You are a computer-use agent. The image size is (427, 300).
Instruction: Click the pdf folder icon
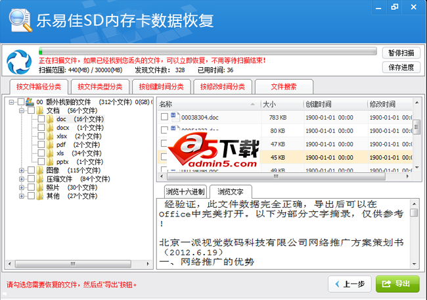50,145
